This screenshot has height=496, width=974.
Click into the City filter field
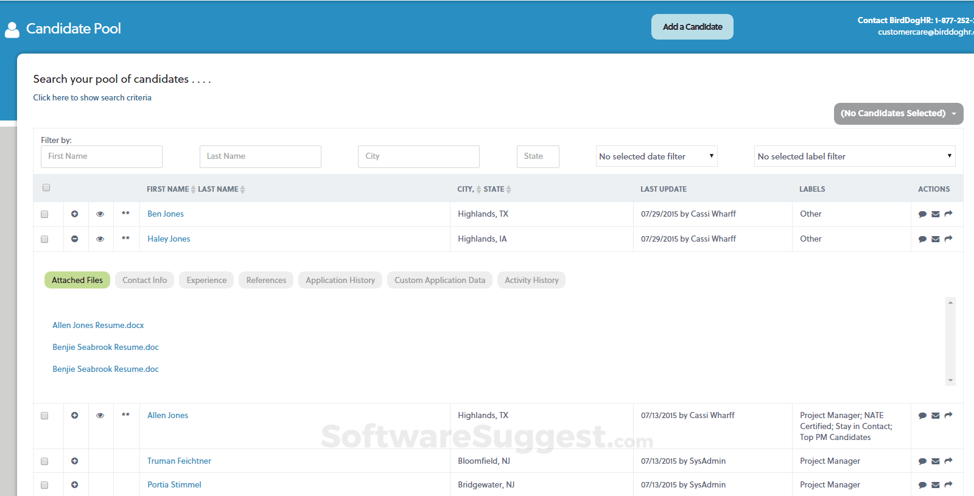tap(419, 156)
